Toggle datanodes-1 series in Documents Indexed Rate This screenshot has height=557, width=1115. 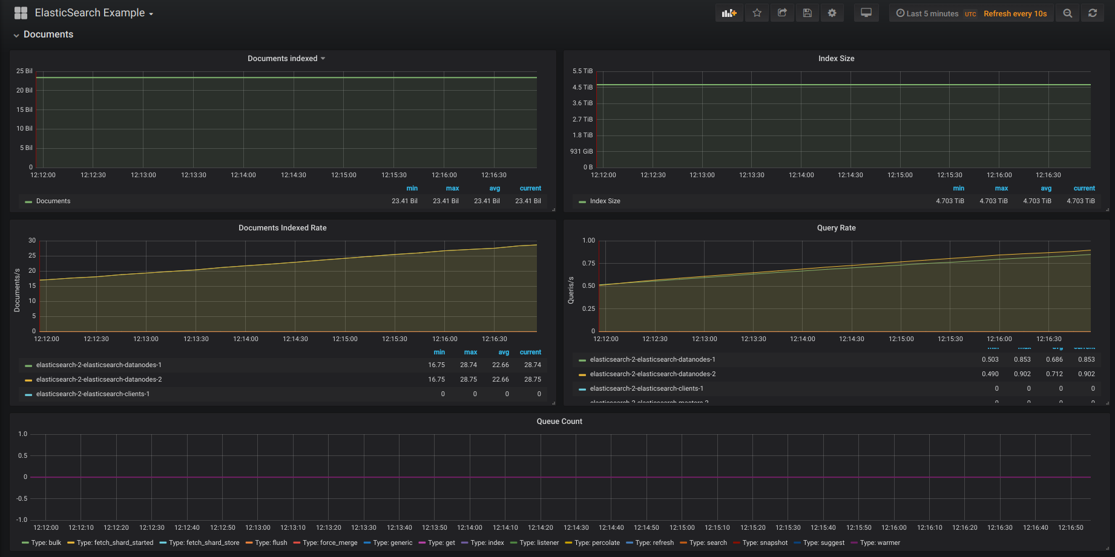point(99,365)
